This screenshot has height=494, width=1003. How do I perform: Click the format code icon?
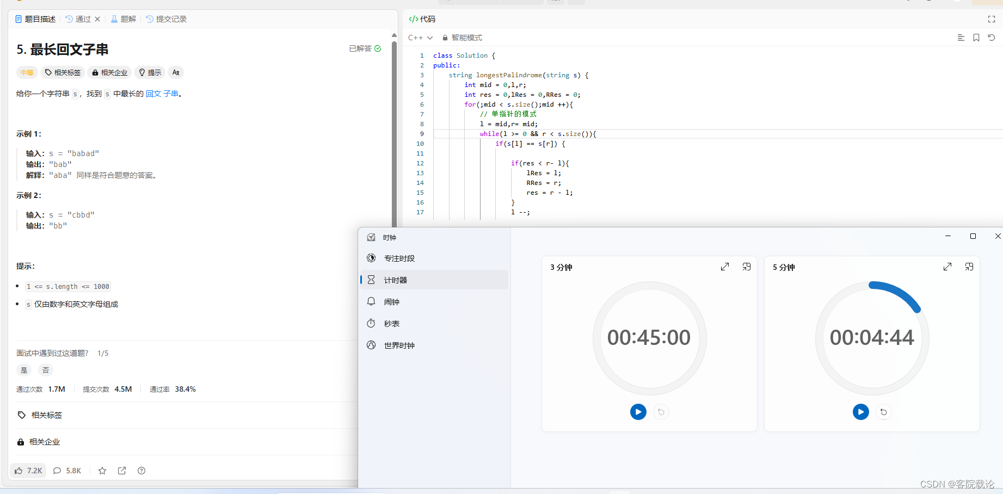(961, 38)
